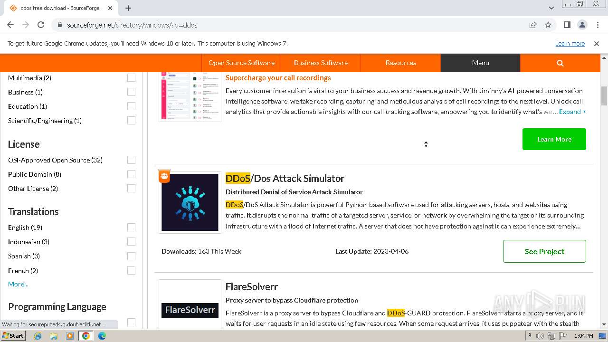
Task: Click the Multimedia (2) category link
Action: pyautogui.click(x=29, y=78)
